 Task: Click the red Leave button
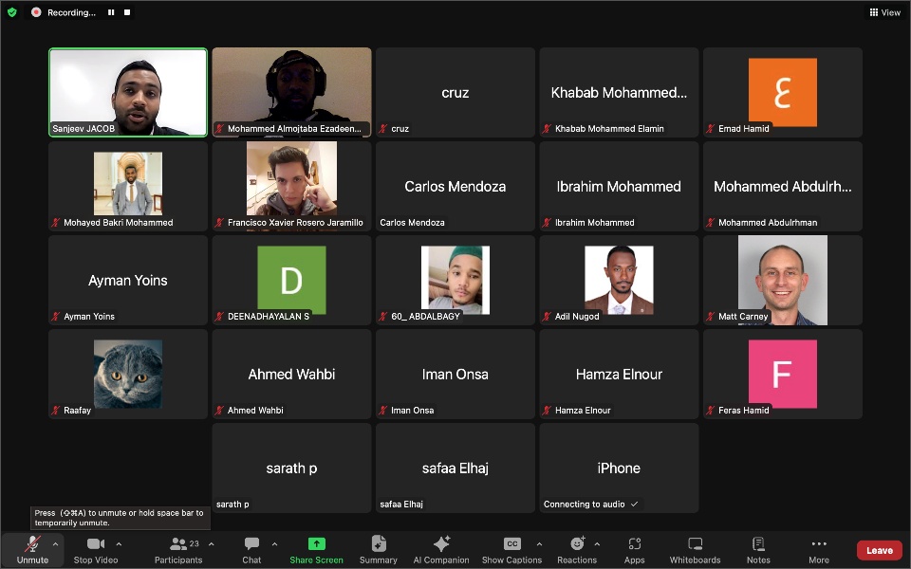(x=879, y=550)
